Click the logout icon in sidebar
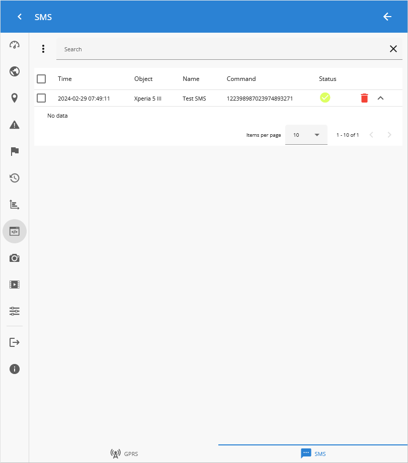 15,342
